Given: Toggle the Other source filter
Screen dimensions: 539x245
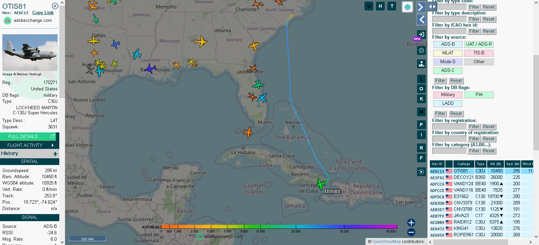Looking at the screenshot, I should (x=479, y=62).
